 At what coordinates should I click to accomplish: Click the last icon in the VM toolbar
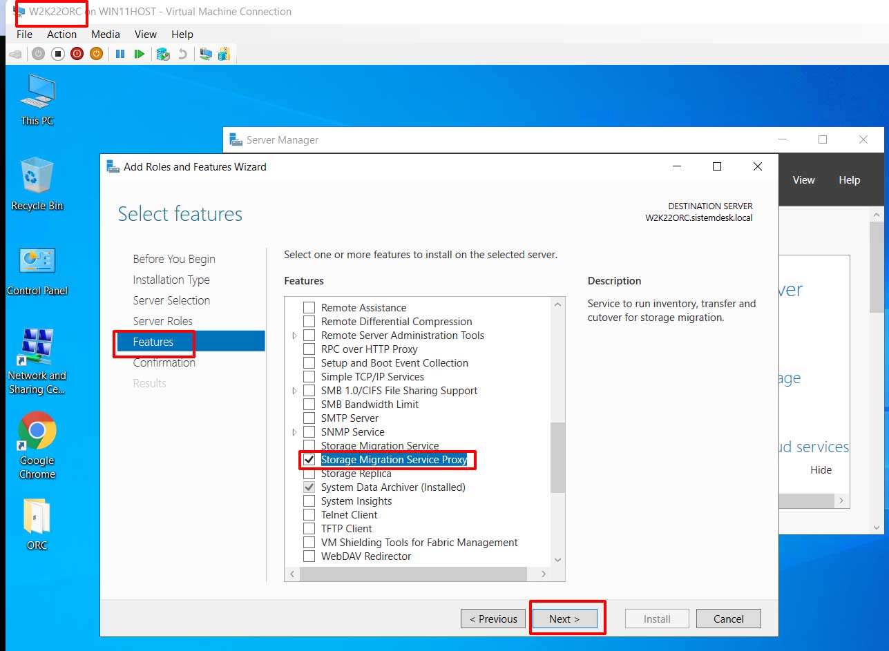click(224, 54)
